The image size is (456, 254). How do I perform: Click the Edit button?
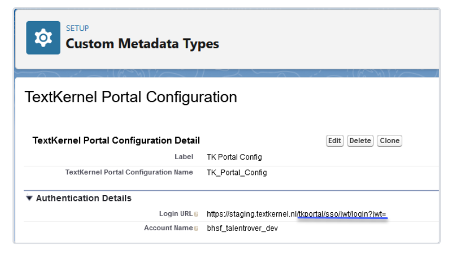coord(335,141)
